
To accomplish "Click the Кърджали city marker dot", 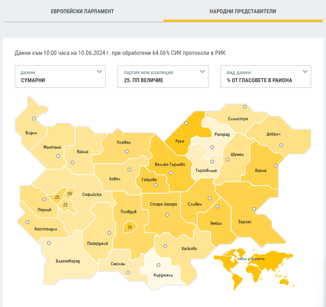I will 158,265.
